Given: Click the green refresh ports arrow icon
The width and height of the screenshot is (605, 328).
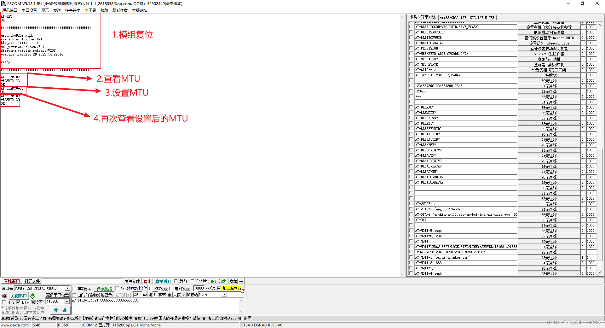Looking at the screenshot, I should tap(32, 296).
